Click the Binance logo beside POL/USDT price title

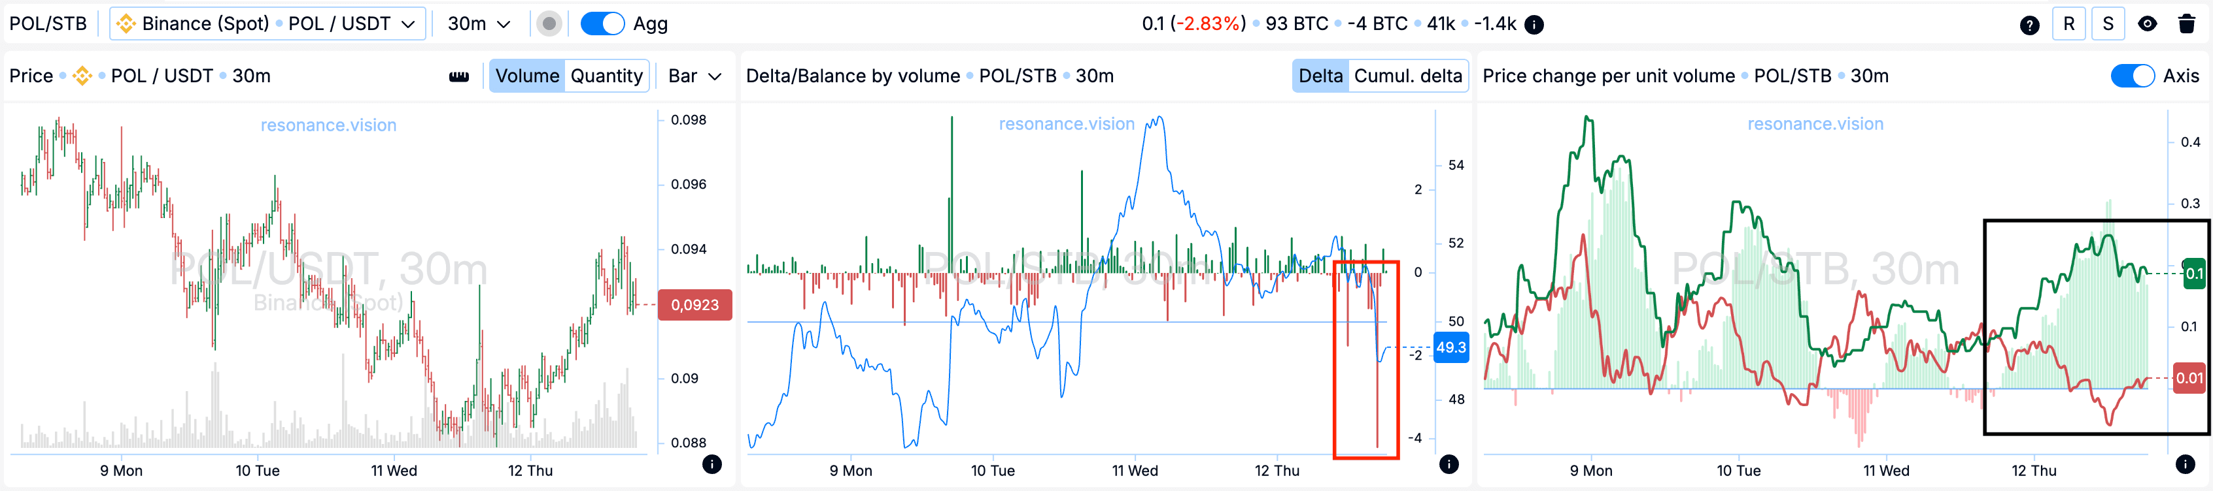pyautogui.click(x=82, y=76)
